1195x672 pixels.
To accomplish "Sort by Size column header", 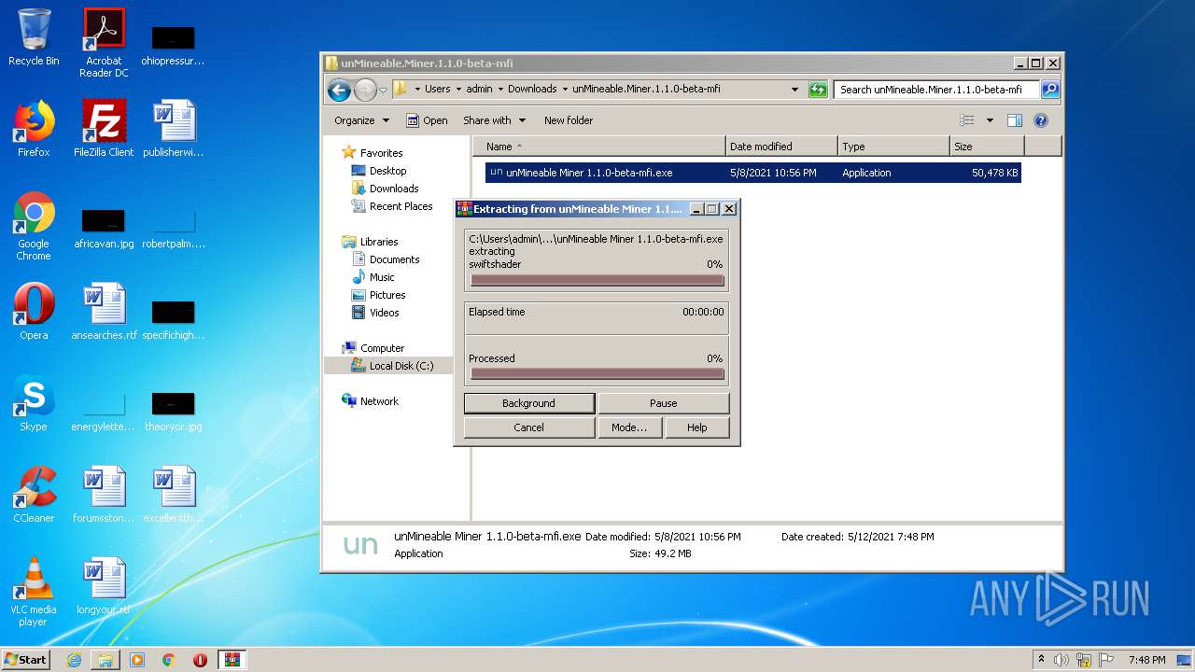I will tap(986, 147).
